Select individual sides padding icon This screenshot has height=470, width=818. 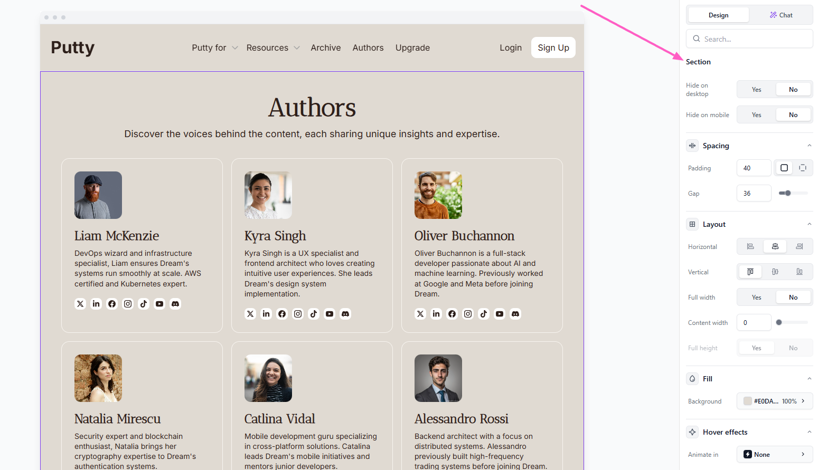[x=802, y=168]
